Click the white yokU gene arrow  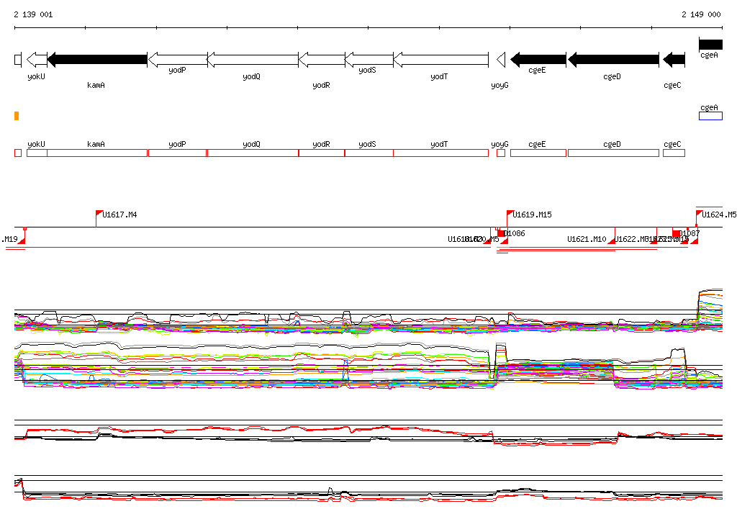pos(37,59)
